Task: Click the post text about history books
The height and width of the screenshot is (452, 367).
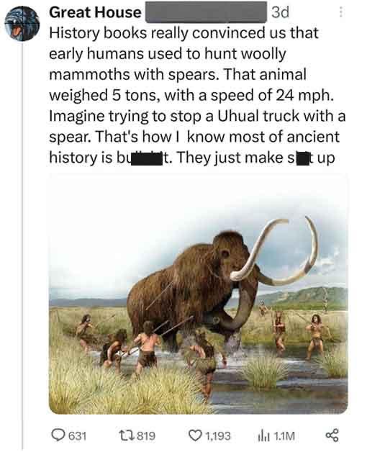Action: tap(197, 95)
